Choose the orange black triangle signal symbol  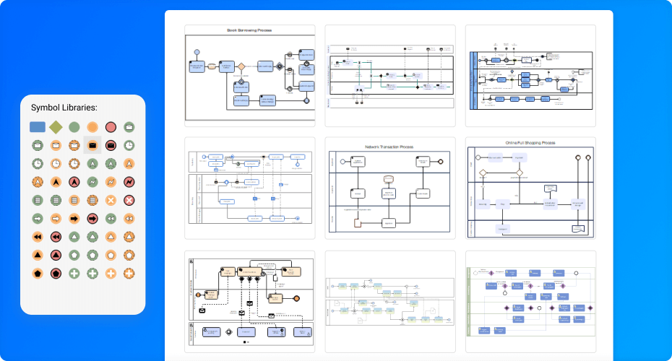[x=38, y=255]
